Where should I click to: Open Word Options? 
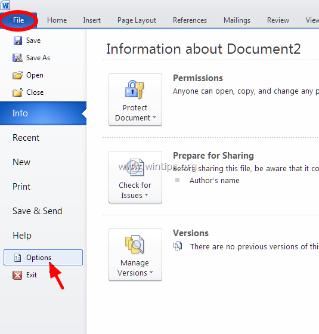click(x=43, y=257)
